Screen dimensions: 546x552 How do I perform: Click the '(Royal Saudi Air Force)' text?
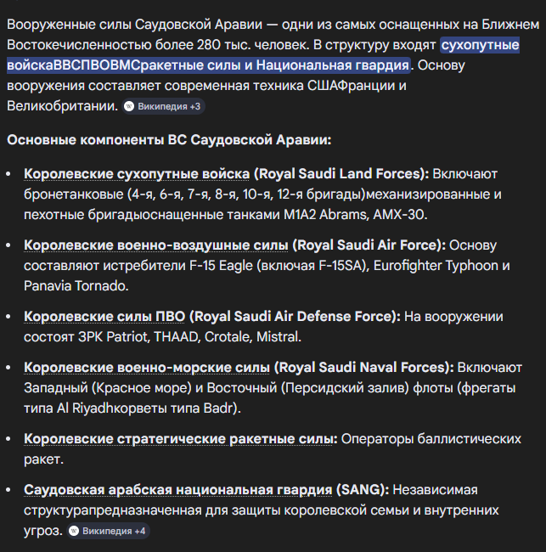pos(369,245)
